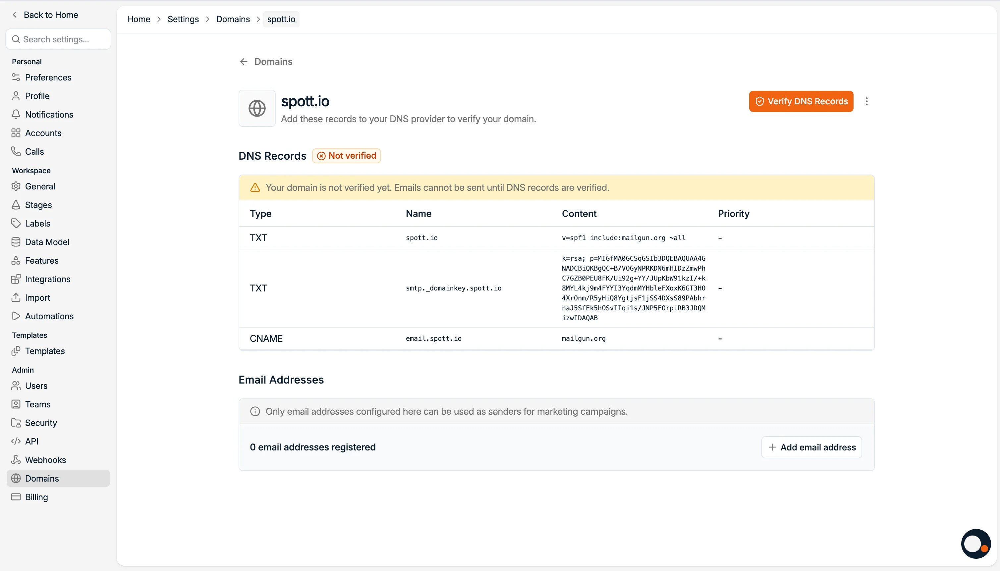Click the Name column header
This screenshot has height=571, width=1000.
pyautogui.click(x=418, y=214)
